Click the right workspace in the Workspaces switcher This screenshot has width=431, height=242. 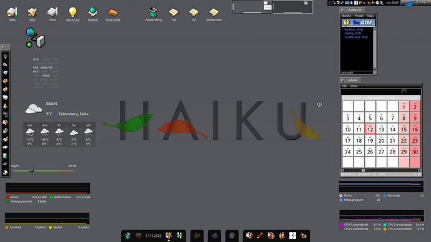[292, 7]
